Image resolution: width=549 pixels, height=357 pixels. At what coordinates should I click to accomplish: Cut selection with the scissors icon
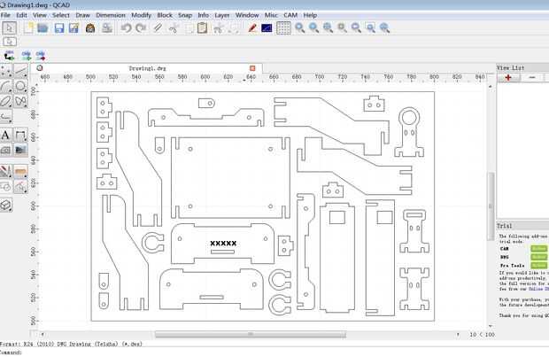coord(174,28)
